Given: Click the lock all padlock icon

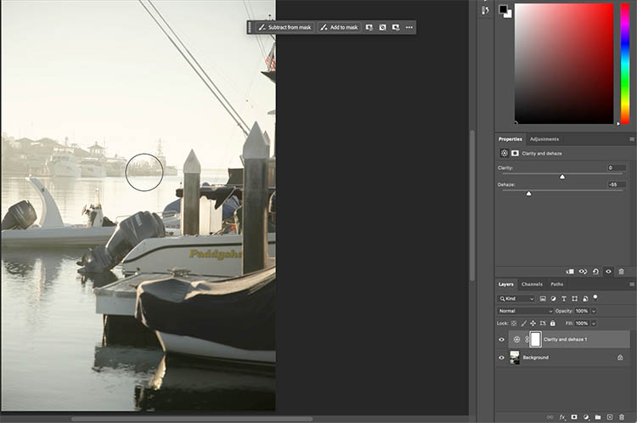Looking at the screenshot, I should (x=553, y=324).
